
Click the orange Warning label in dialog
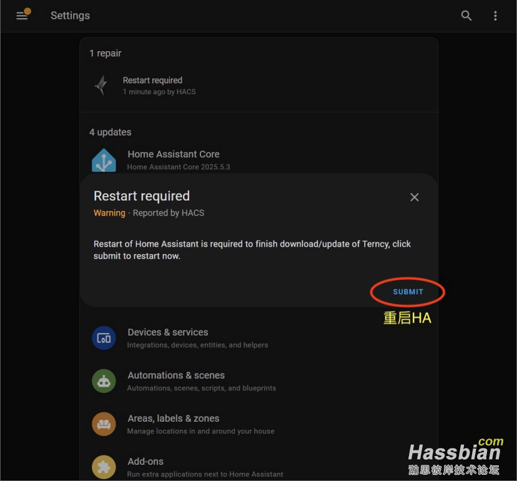[109, 213]
